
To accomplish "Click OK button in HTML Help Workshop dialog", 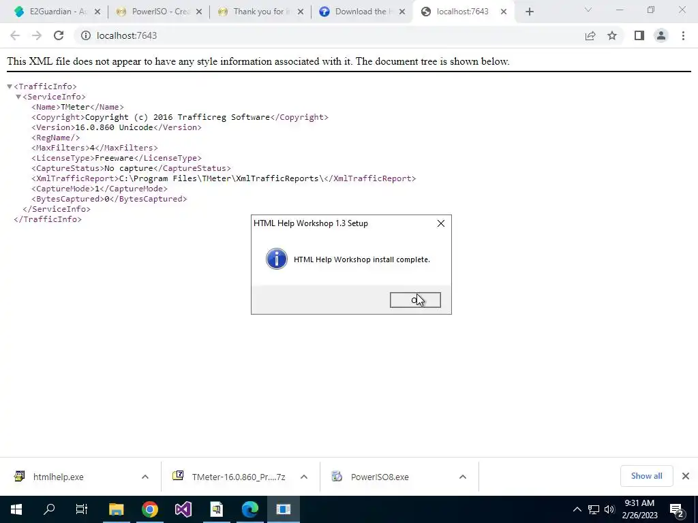I will pos(415,300).
